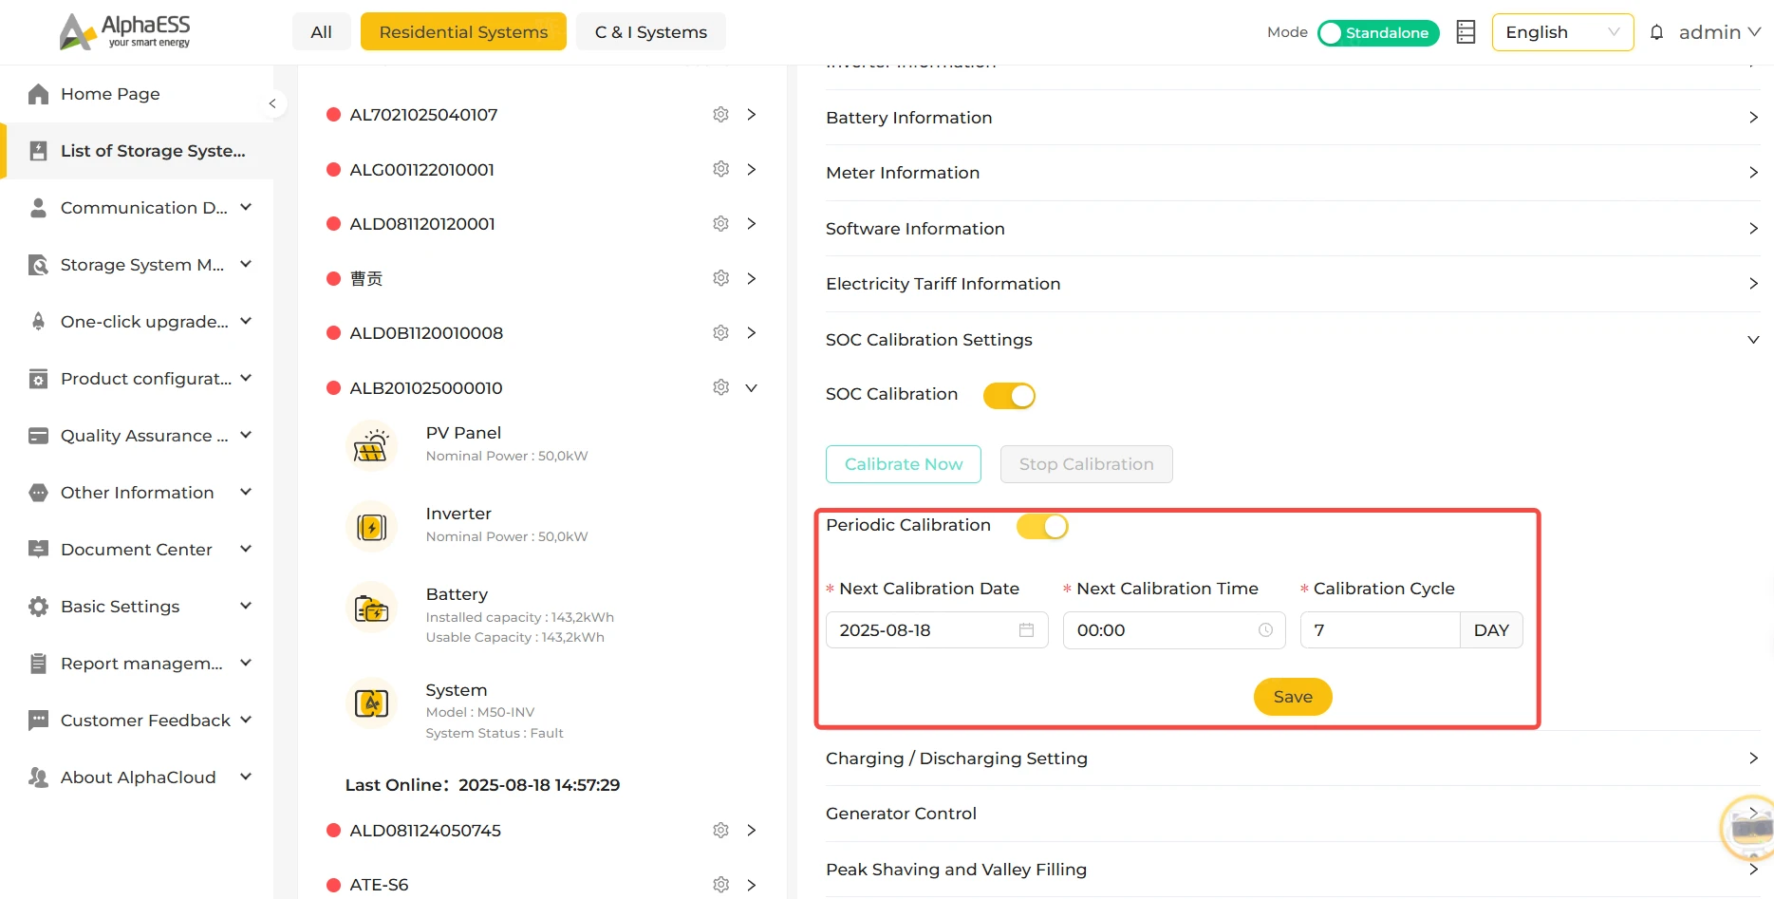
Task: Click the Other Information icon
Action: [38, 493]
